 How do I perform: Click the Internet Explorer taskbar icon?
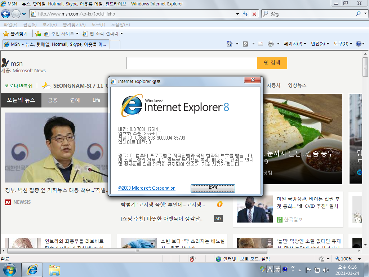(x=32, y=270)
